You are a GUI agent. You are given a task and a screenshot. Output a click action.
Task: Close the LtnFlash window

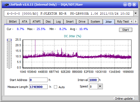point(134,5)
